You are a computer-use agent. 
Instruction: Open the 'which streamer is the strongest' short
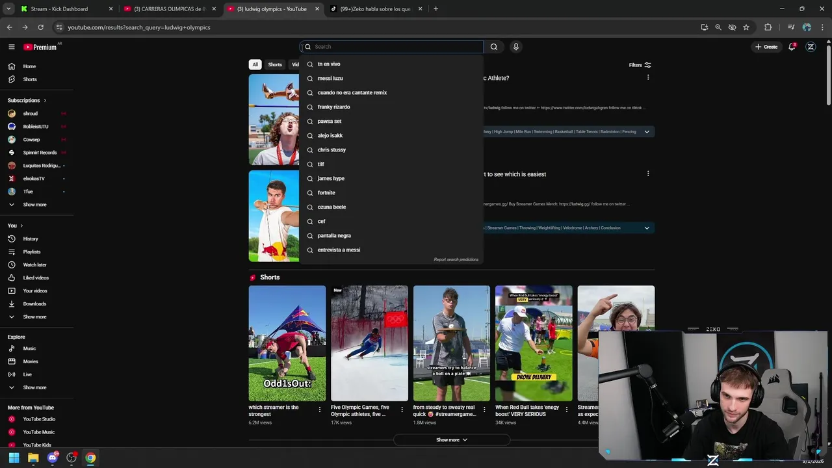click(x=287, y=343)
